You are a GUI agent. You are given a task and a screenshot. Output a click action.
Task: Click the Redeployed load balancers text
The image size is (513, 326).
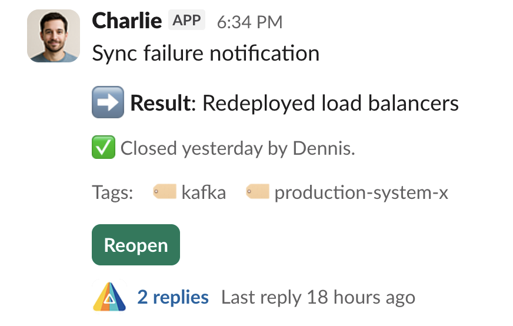[330, 104]
